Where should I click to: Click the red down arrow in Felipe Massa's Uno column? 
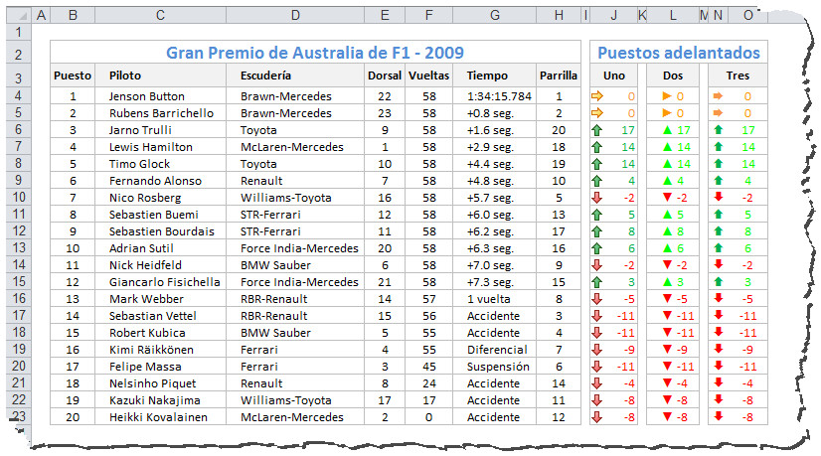click(x=598, y=367)
